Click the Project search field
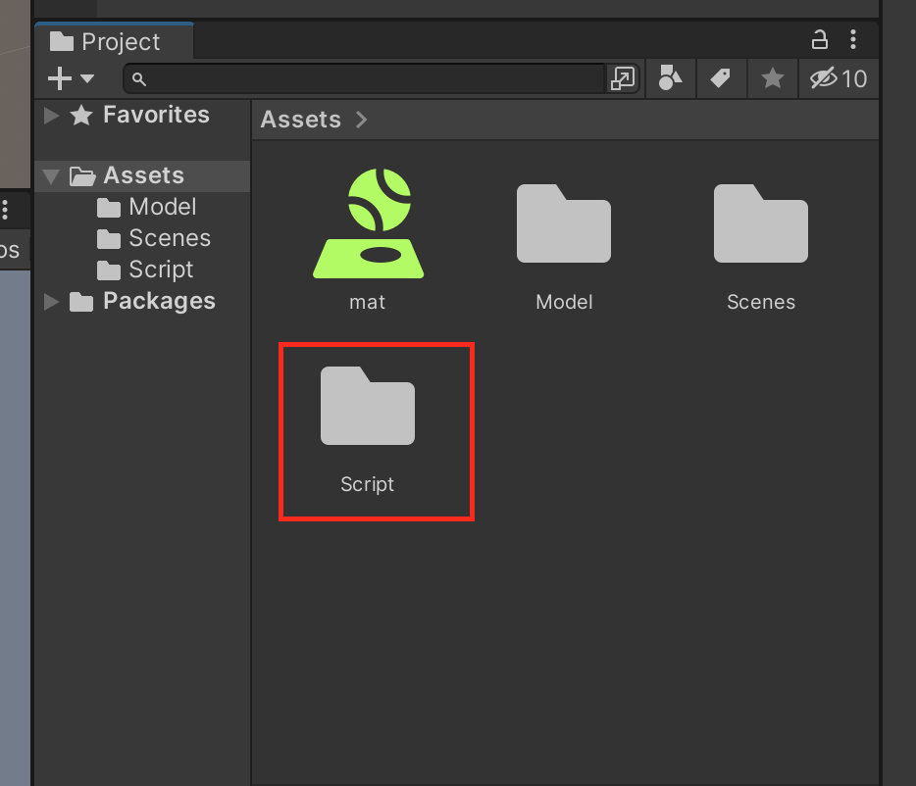The image size is (916, 786). tap(373, 78)
